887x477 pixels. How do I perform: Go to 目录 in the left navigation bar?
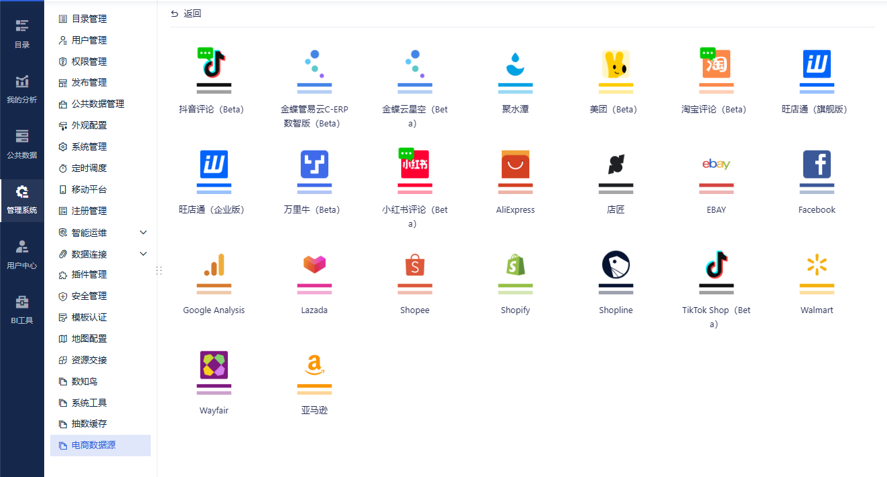click(x=22, y=33)
